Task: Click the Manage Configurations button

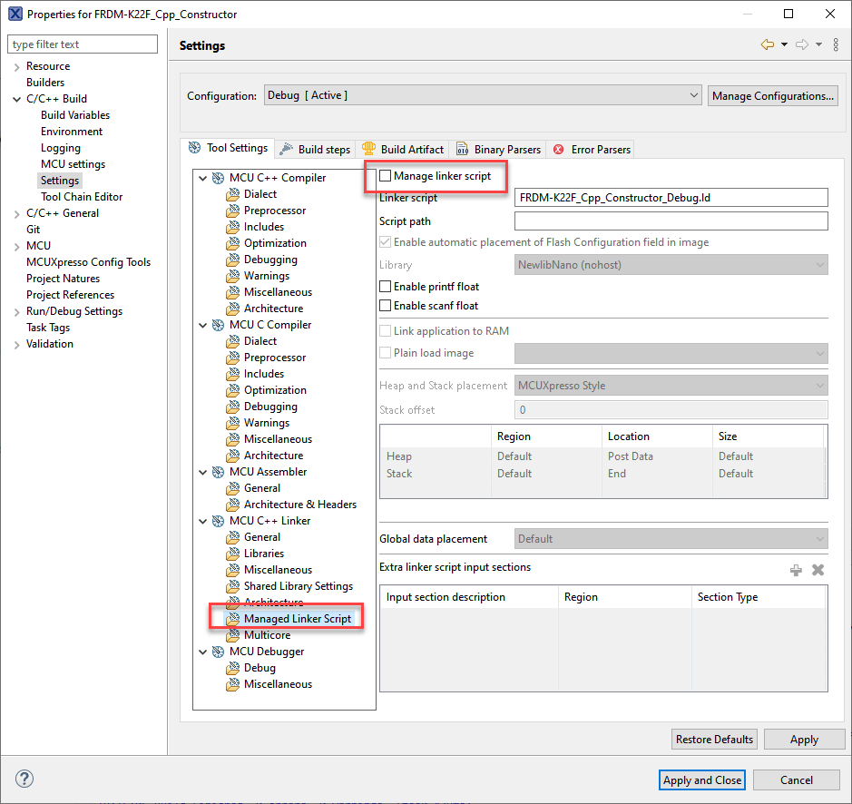Action: point(772,95)
